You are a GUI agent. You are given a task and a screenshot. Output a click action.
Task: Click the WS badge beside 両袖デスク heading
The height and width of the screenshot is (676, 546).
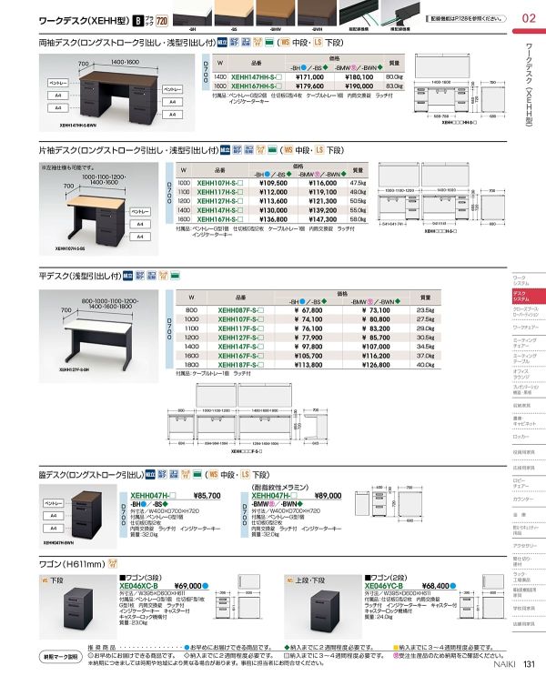click(x=286, y=43)
